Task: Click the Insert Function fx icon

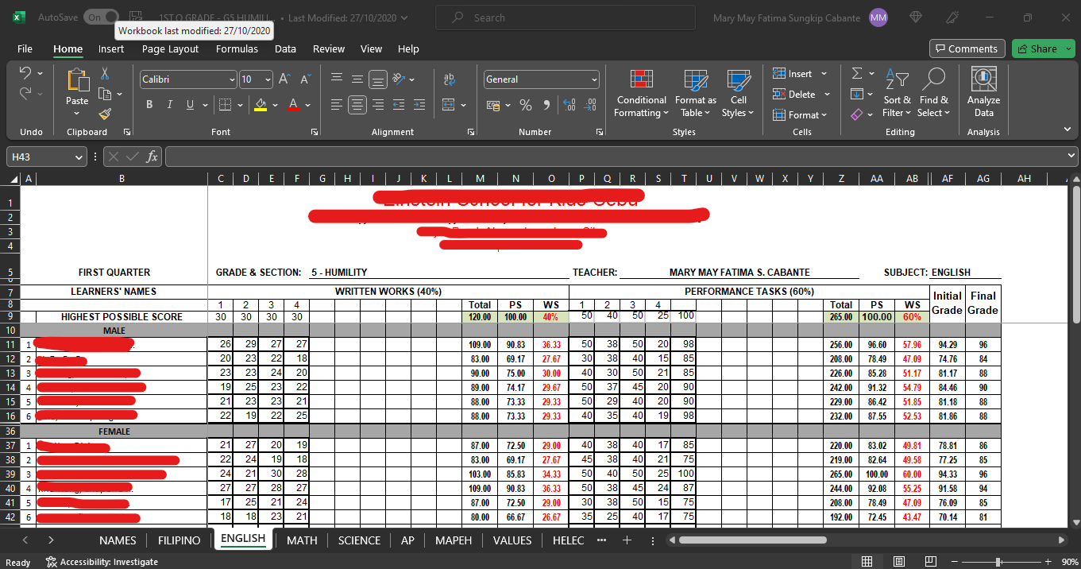Action: point(152,157)
